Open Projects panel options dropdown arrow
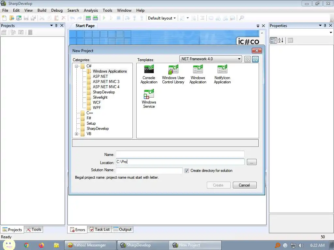Viewport: 334px width, 250px height. [51, 25]
